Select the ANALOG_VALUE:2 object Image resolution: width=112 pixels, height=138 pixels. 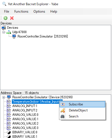tap(25, 123)
